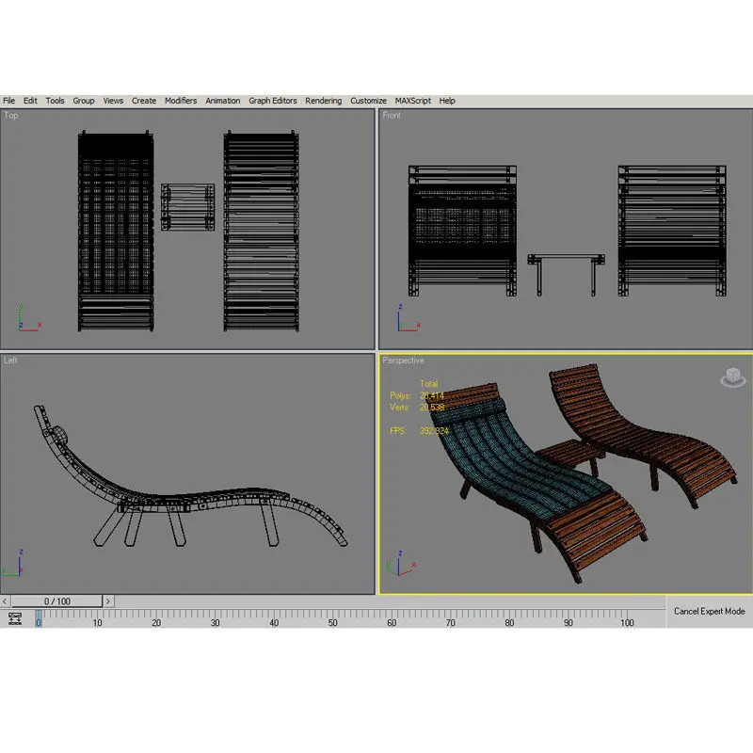Select the small table in Top viewport
The width and height of the screenshot is (753, 753).
(x=187, y=207)
